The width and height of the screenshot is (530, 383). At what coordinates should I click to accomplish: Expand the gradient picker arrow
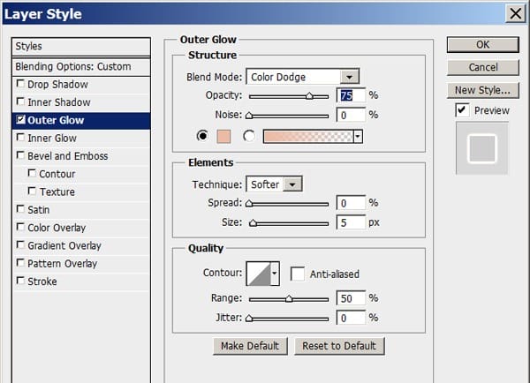pyautogui.click(x=358, y=137)
